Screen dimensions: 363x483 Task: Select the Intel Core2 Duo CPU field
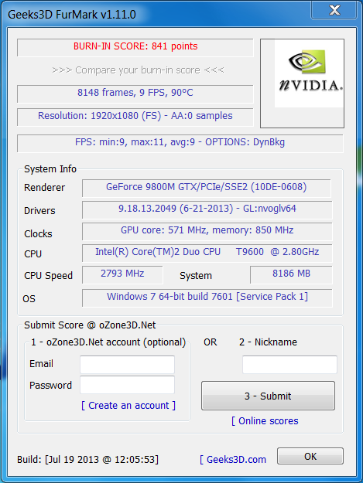[207, 253]
